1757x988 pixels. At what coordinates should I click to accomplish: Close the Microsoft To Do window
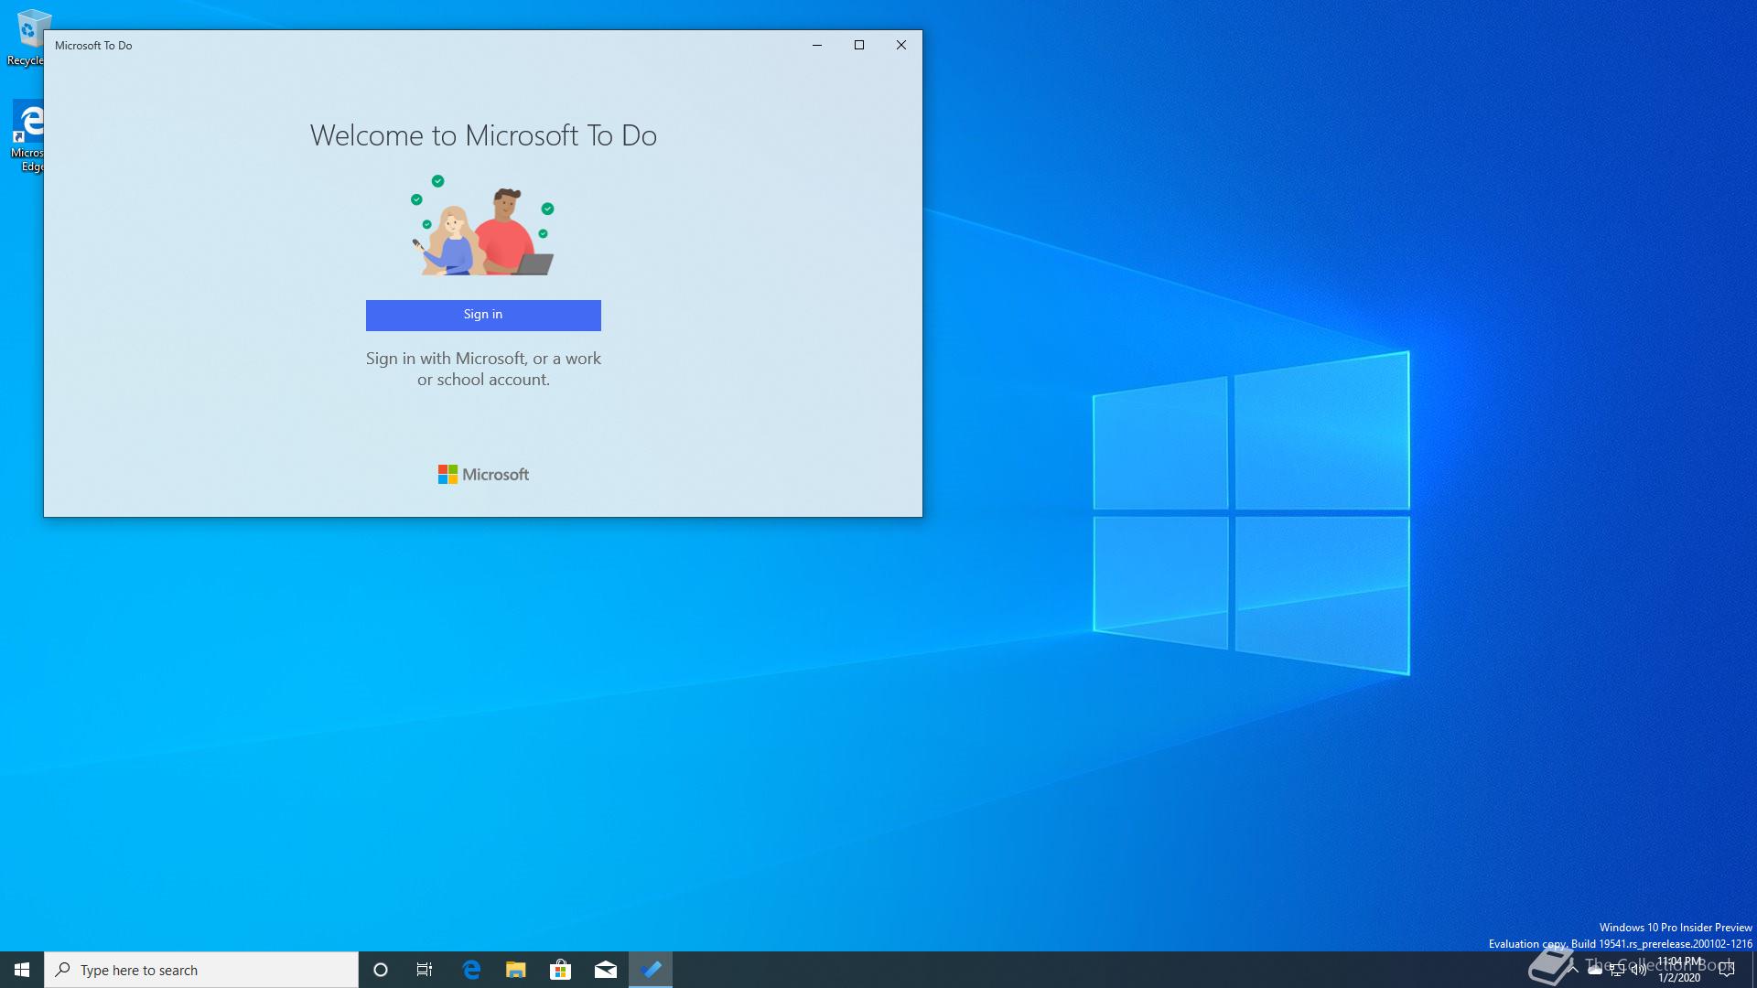pyautogui.click(x=901, y=45)
